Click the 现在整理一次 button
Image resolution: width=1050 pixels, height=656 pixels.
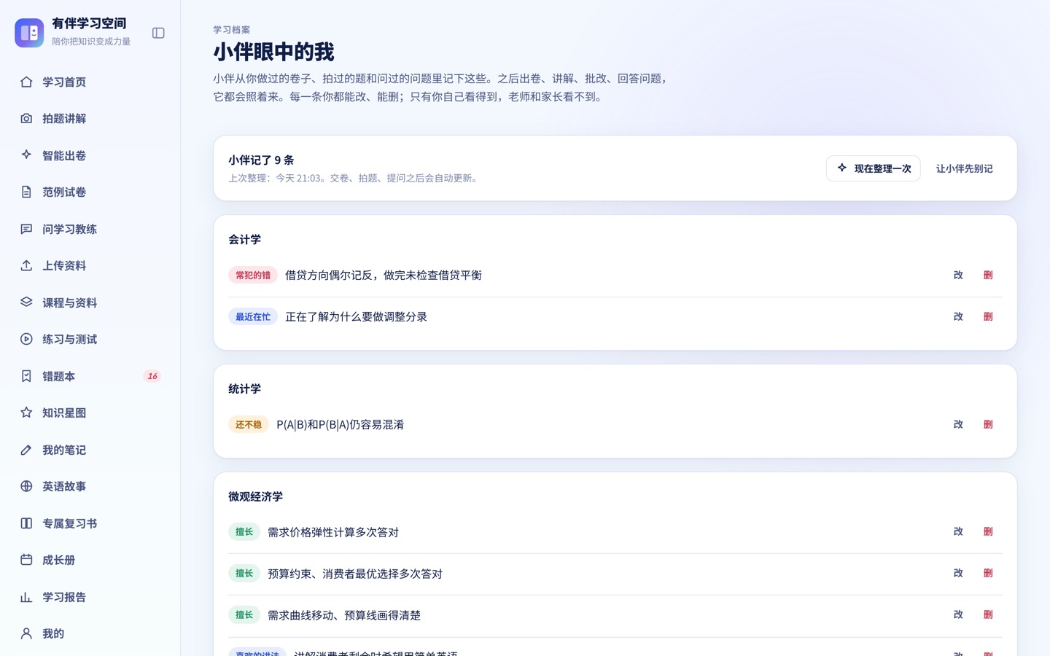pyautogui.click(x=873, y=168)
